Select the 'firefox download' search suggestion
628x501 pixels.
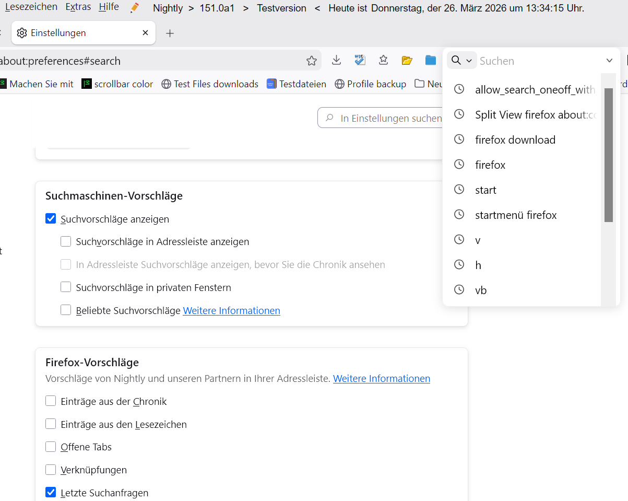tap(515, 140)
